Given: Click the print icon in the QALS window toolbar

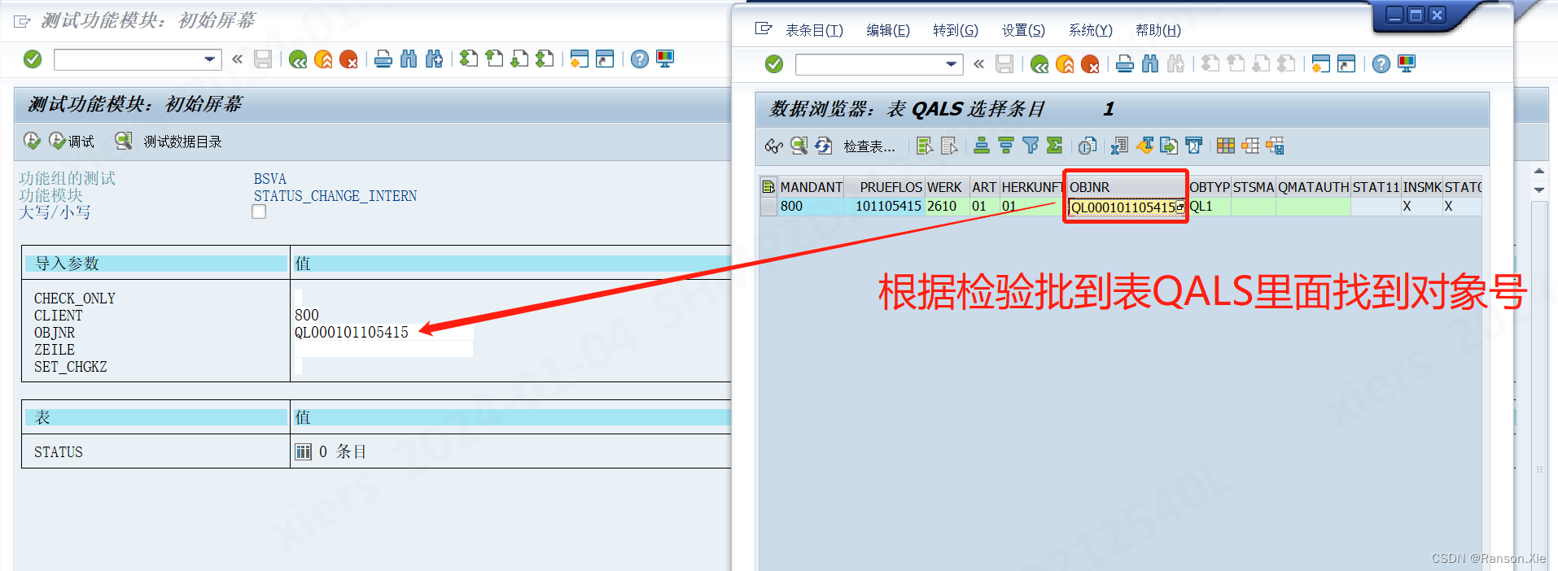Looking at the screenshot, I should coord(1125,64).
